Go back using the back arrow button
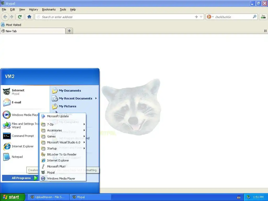The image size is (268, 201). pos(5,17)
